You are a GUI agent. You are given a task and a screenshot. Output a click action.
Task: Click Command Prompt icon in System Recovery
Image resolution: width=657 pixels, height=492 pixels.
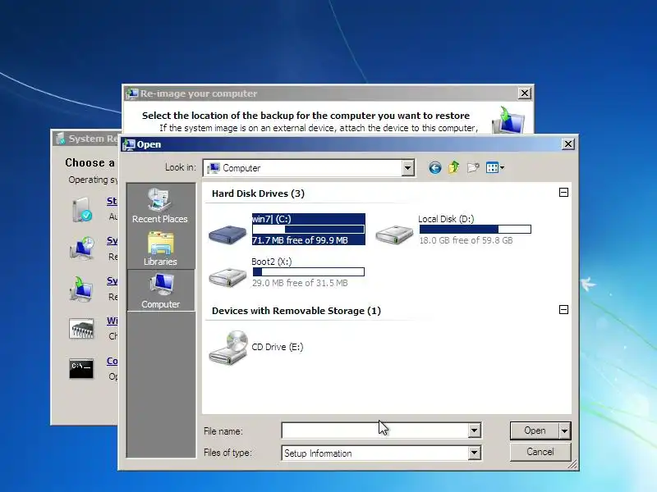pos(81,368)
